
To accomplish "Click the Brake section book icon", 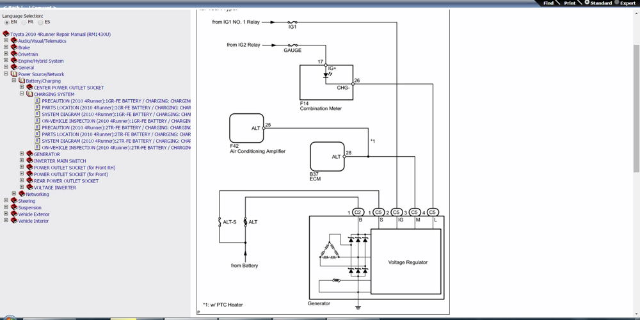I will [14, 47].
